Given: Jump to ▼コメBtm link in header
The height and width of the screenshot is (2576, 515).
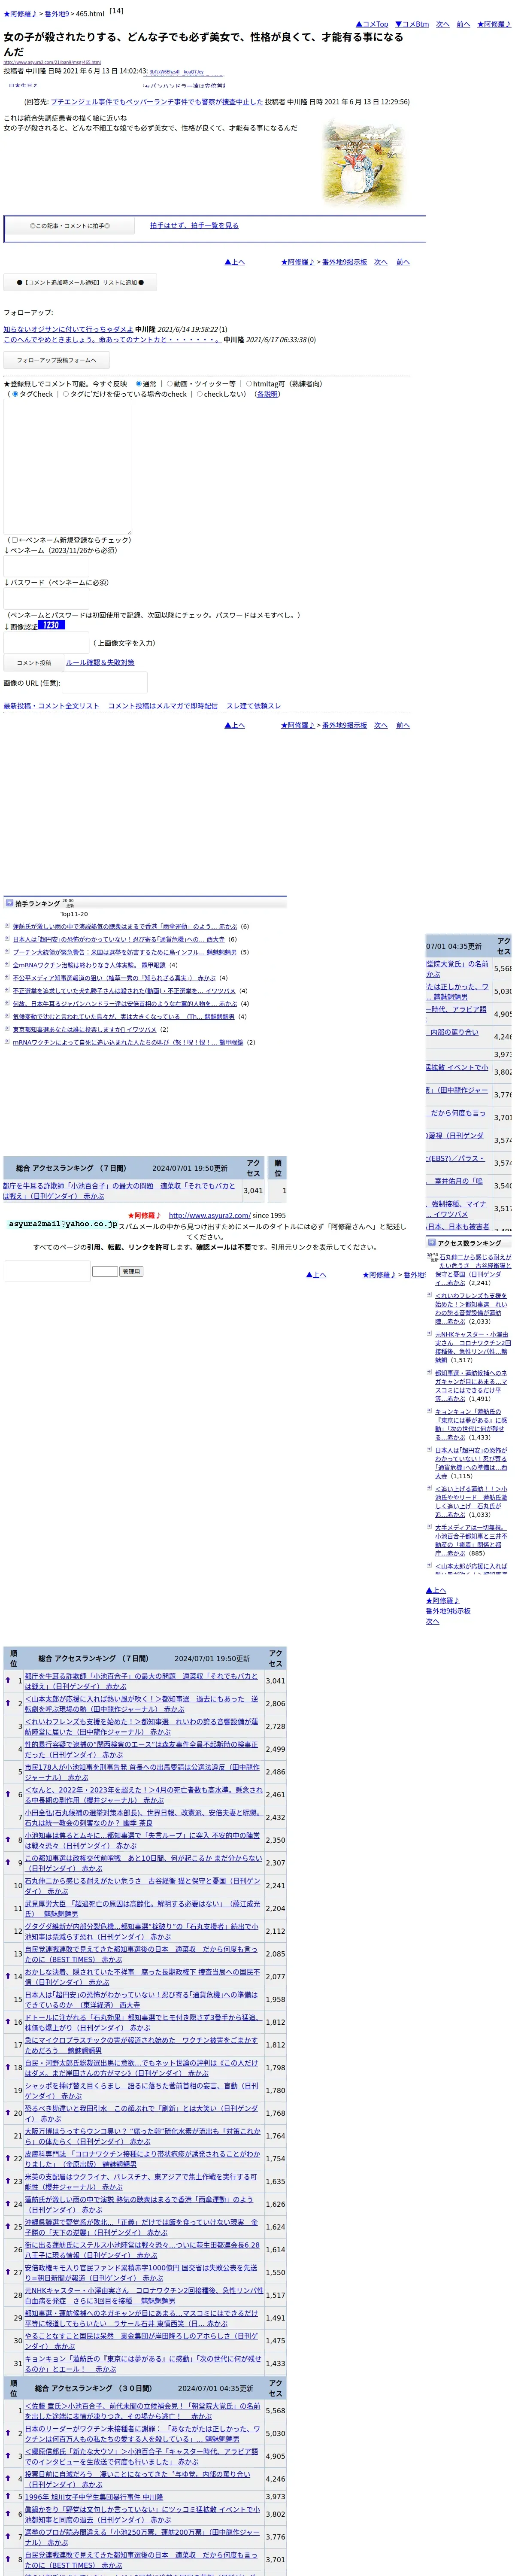Looking at the screenshot, I should click(x=412, y=24).
